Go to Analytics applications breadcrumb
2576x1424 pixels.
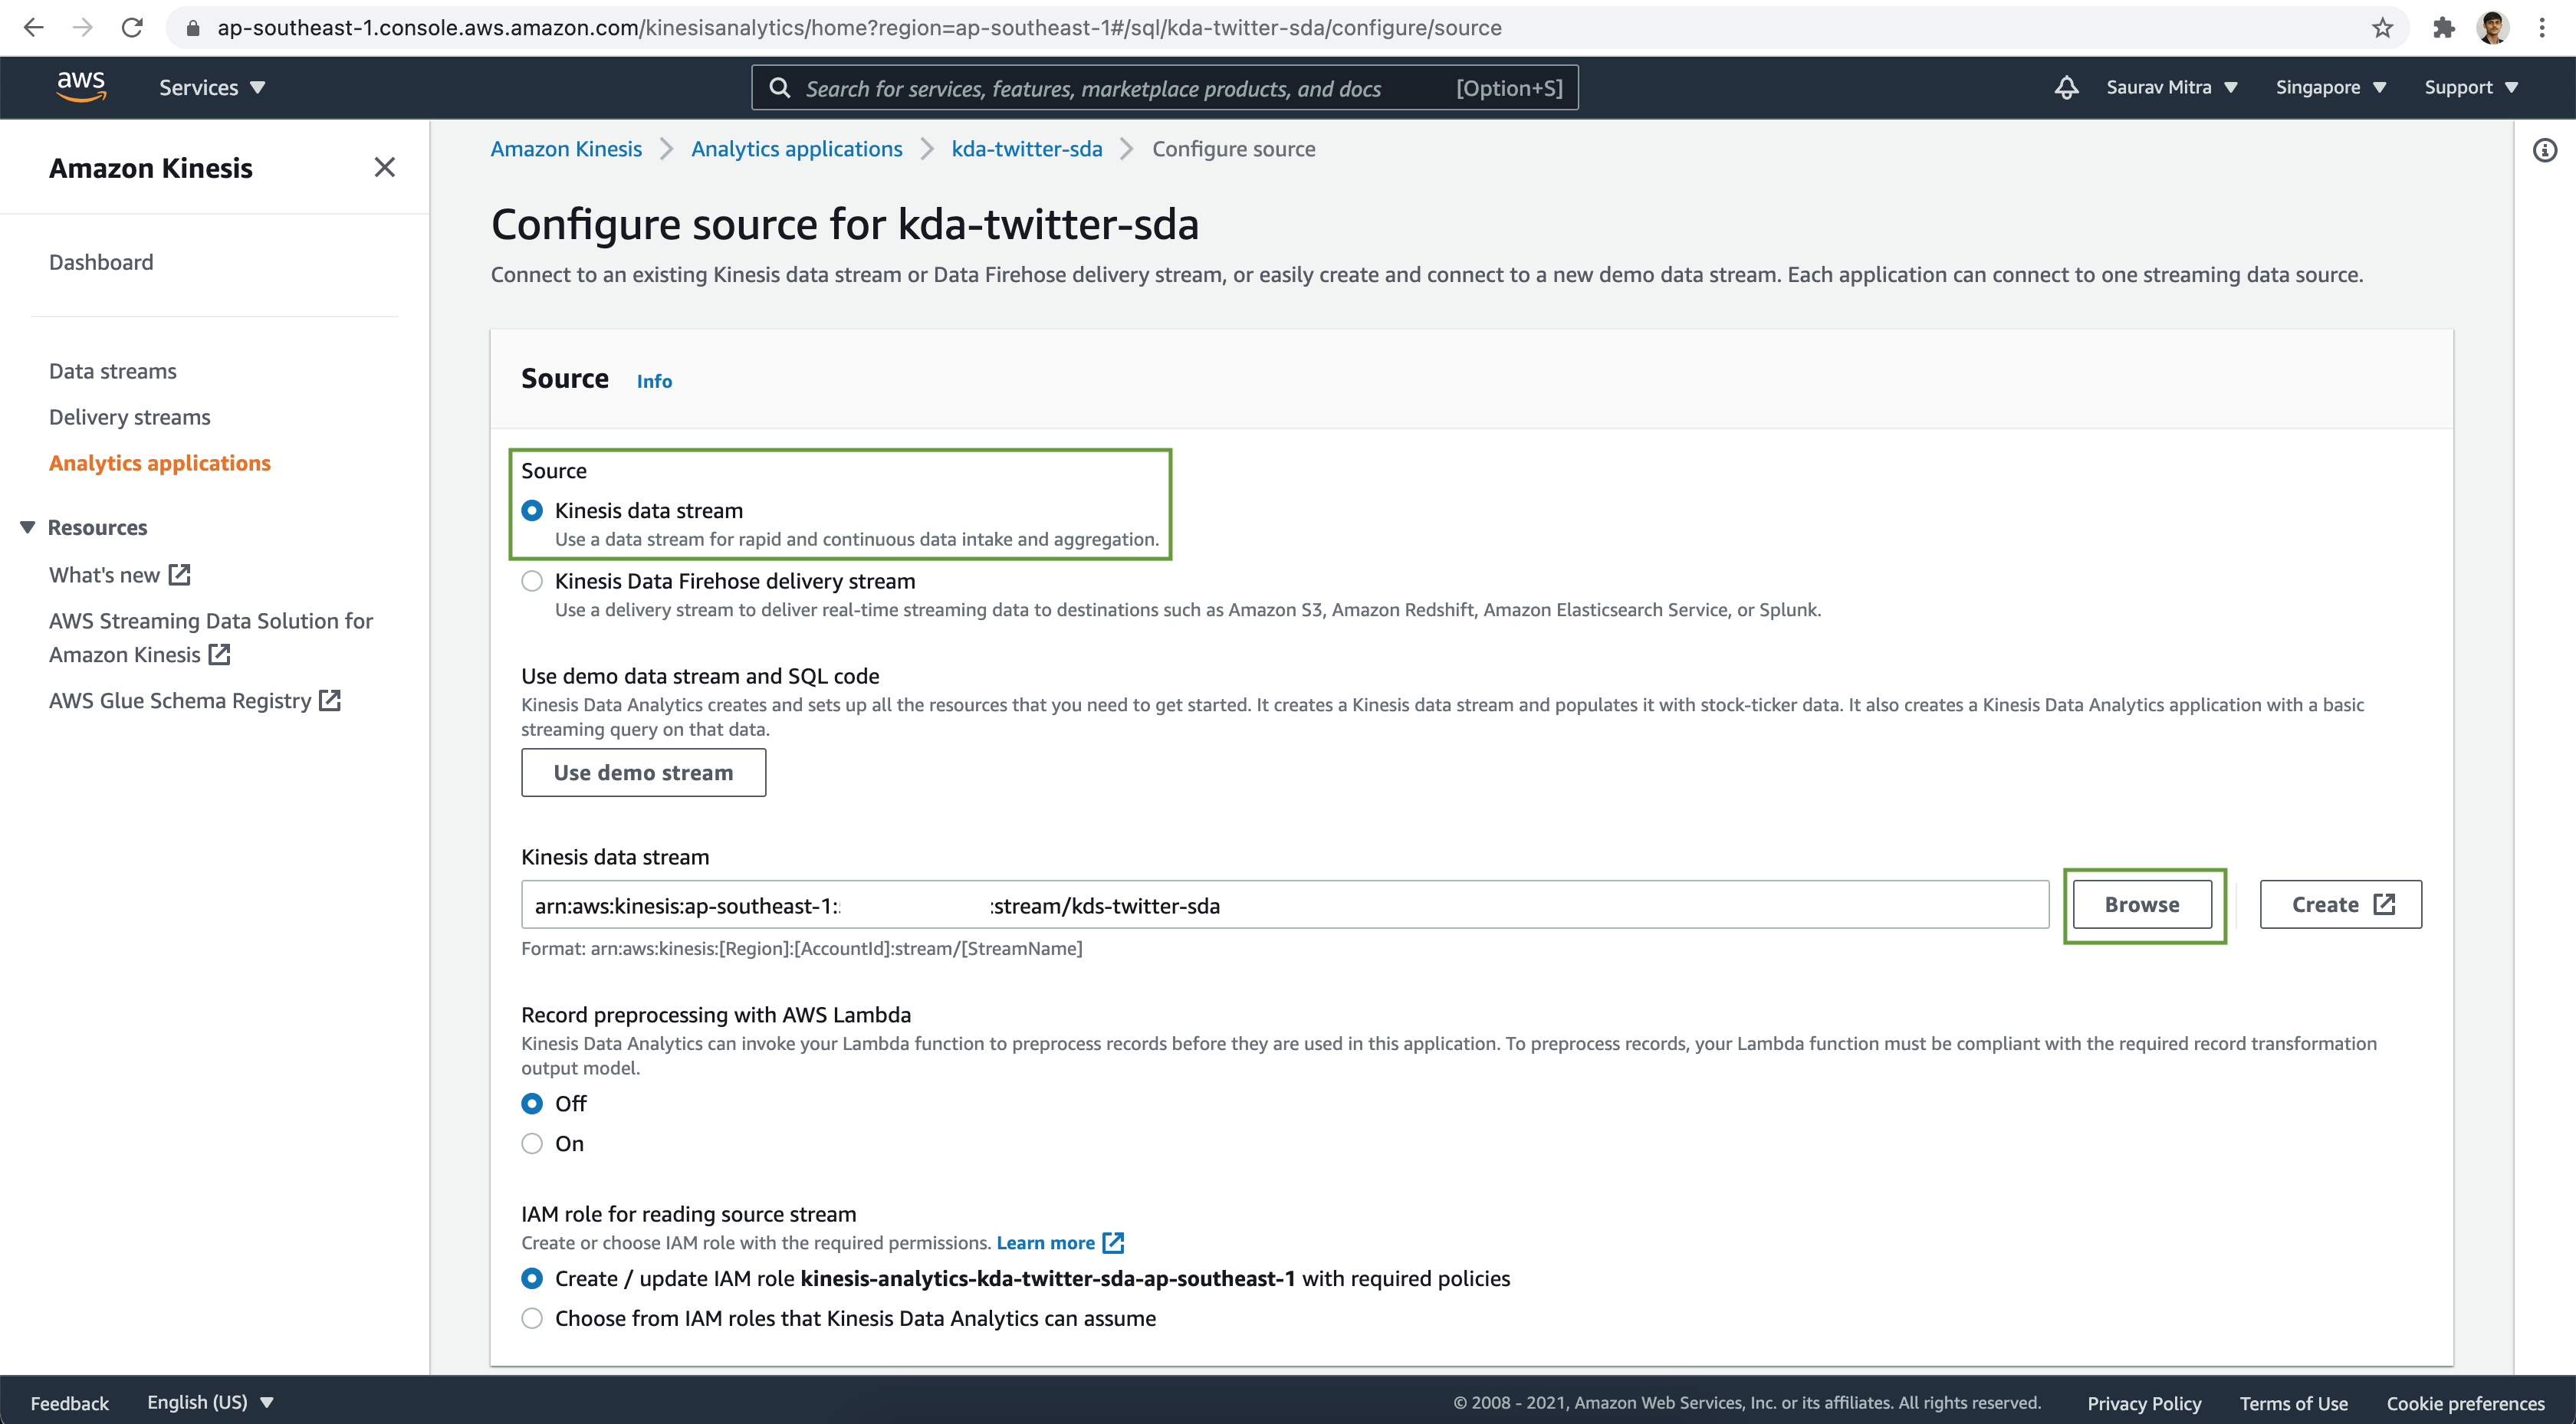pyautogui.click(x=797, y=149)
